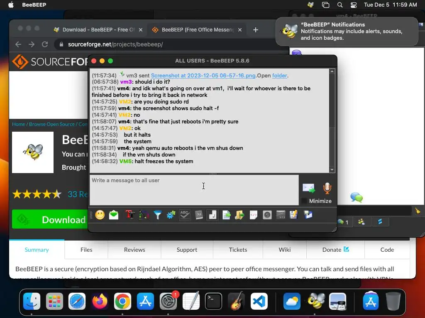Open Google Chrome from the Dock

[122, 301]
